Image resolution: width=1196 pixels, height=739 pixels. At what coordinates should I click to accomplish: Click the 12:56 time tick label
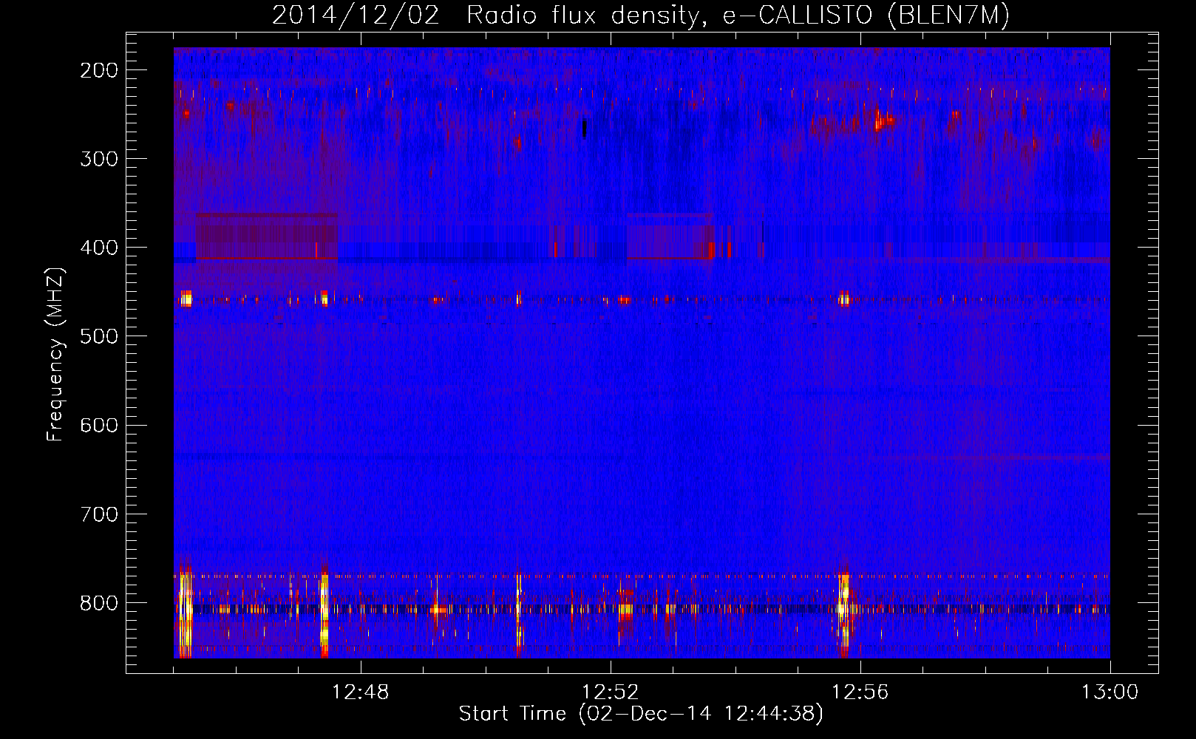[x=860, y=692]
